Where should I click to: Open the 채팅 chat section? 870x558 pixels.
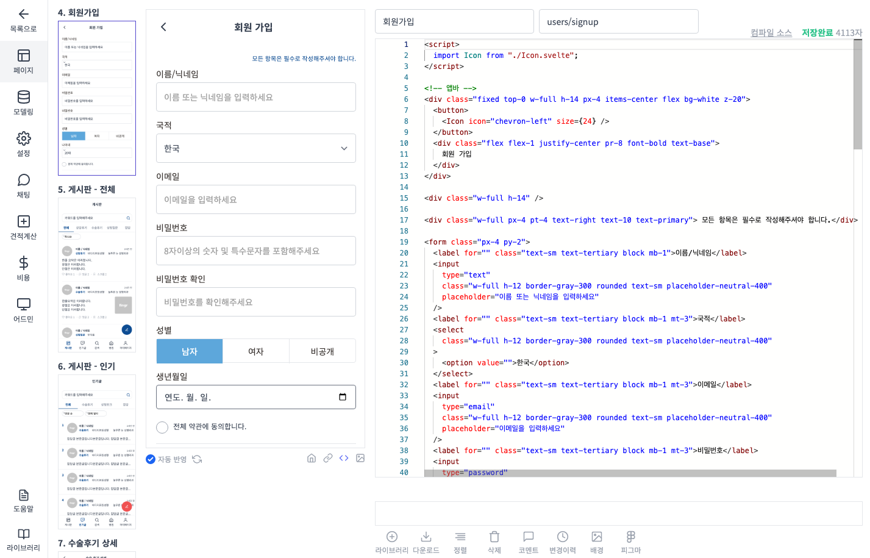click(x=23, y=186)
